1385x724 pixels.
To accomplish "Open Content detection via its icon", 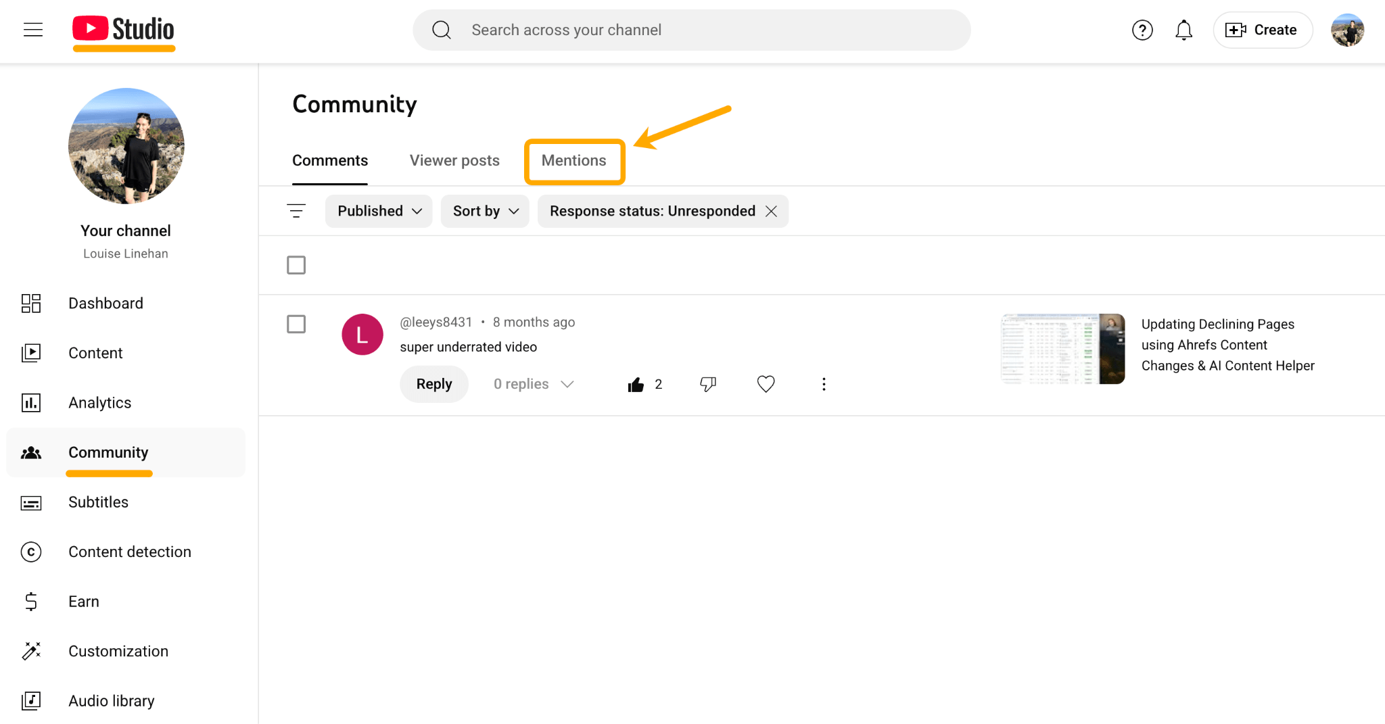I will pyautogui.click(x=30, y=552).
